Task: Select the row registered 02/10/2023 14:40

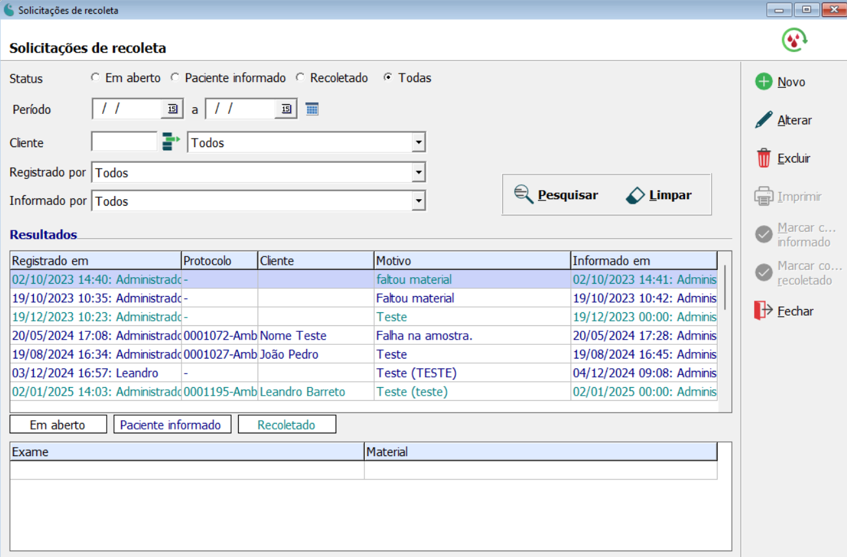Action: tap(364, 279)
